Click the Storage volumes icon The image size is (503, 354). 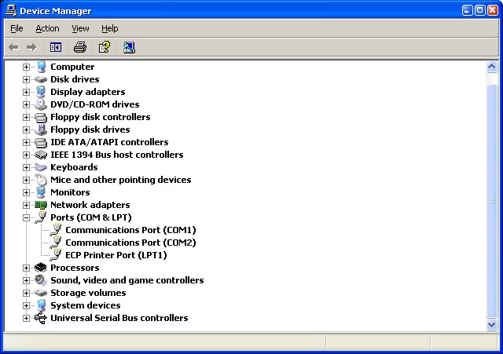click(41, 293)
